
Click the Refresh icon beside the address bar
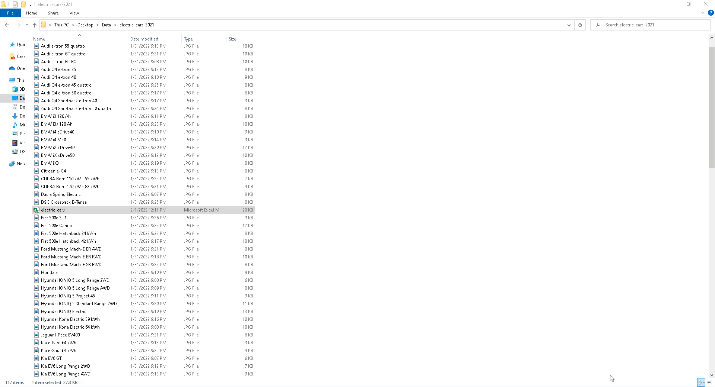[579, 25]
